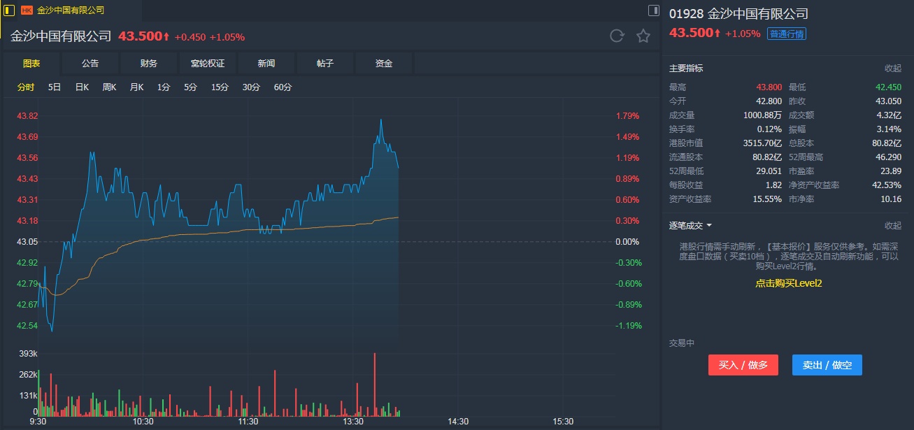Select the 5日 chart period
The width and height of the screenshot is (914, 430).
55,87
